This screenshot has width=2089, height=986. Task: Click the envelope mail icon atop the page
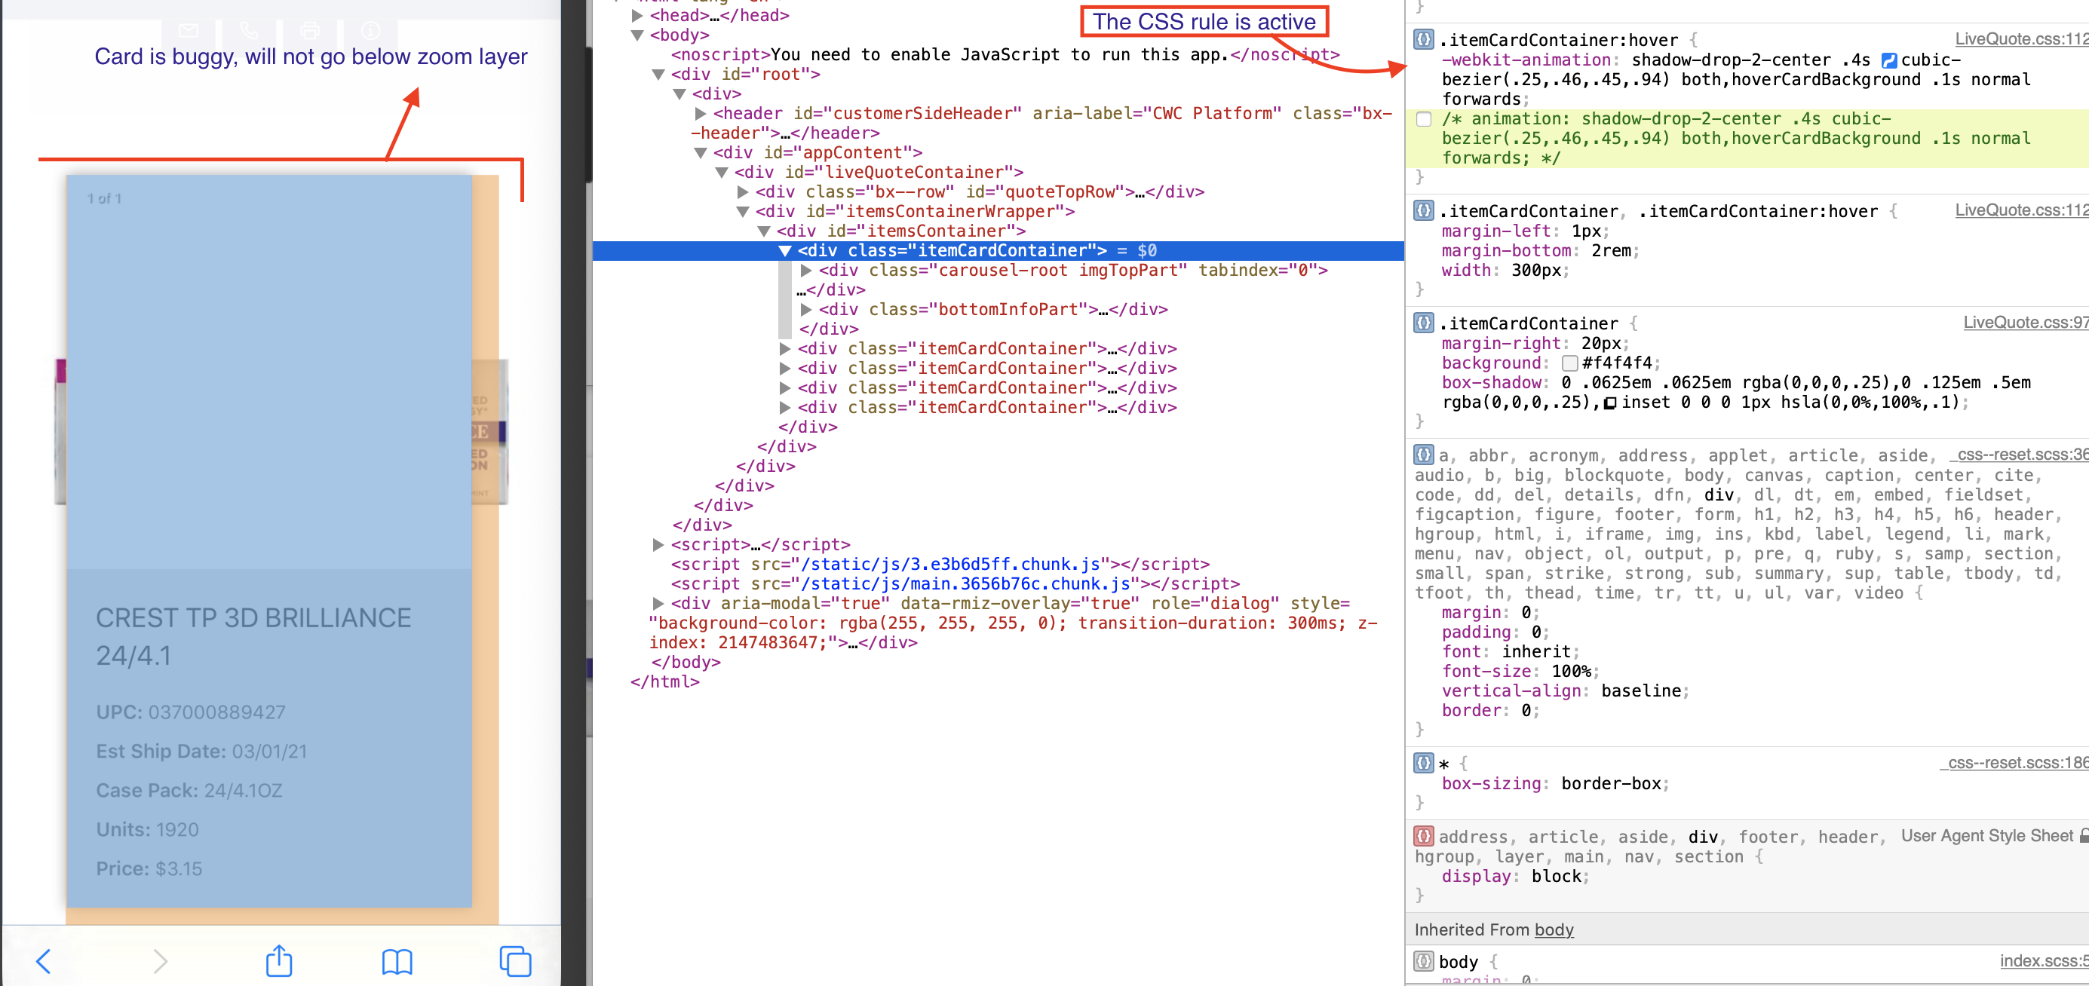pos(188,31)
